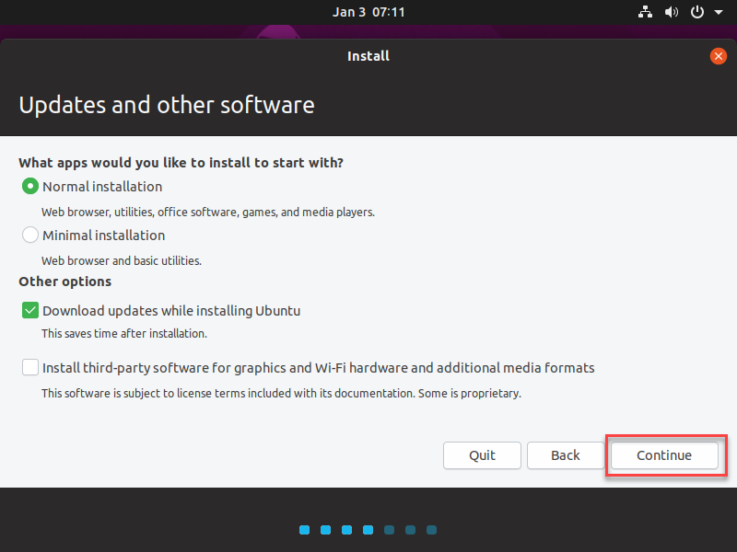Expand the system menu arrow
The width and height of the screenshot is (737, 552).
coord(719,12)
